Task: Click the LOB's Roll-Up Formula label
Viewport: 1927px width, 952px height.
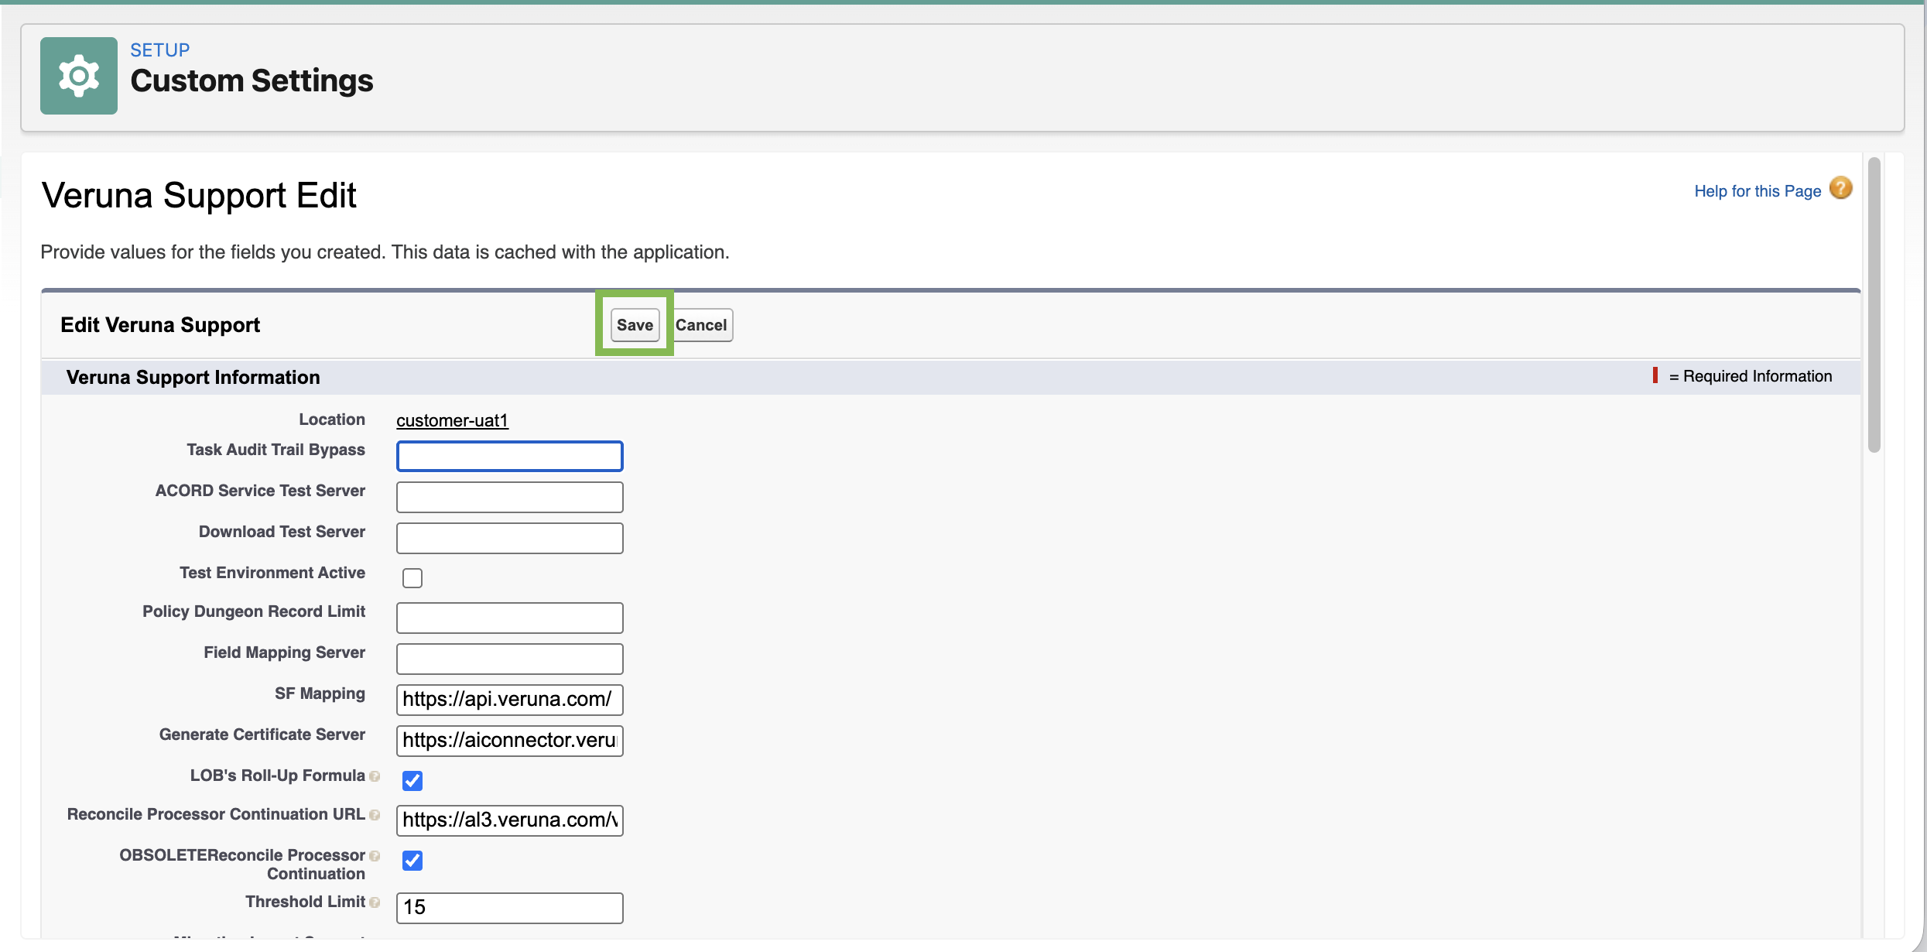Action: pyautogui.click(x=277, y=776)
